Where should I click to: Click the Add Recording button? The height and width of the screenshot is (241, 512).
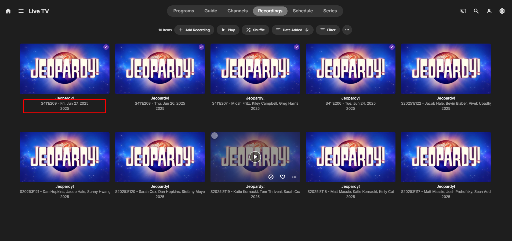tap(194, 30)
